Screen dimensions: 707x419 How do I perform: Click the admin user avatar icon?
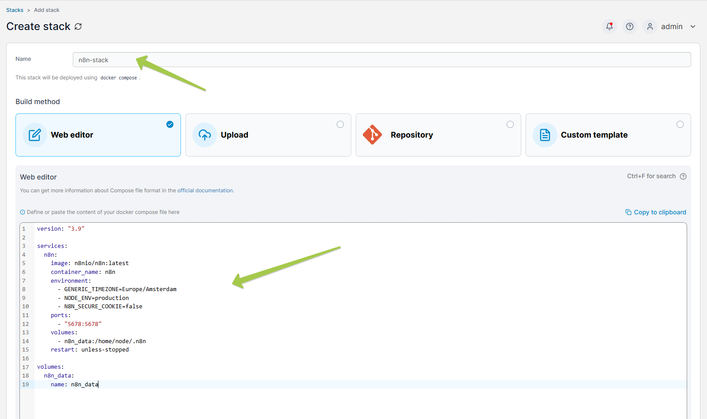click(x=650, y=26)
